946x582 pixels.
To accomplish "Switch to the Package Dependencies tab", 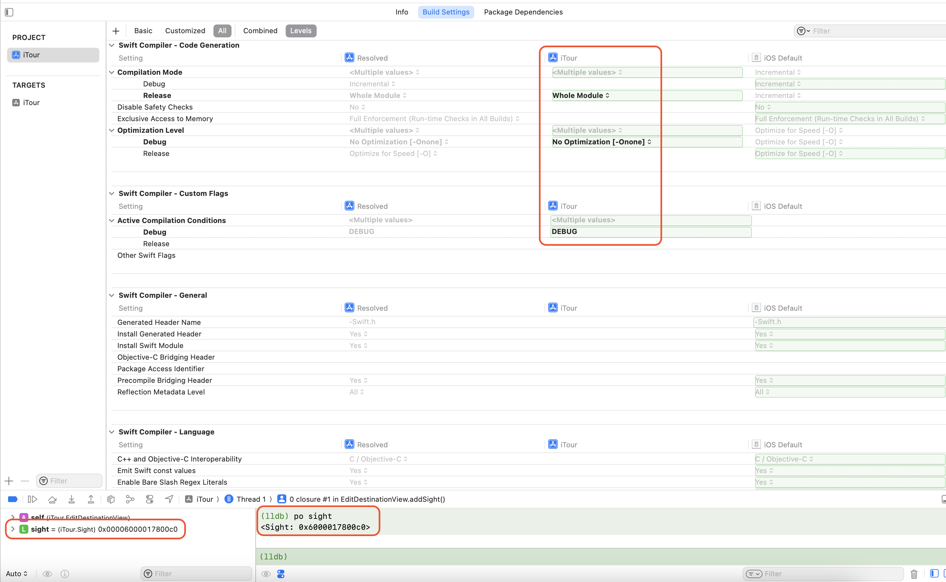I will click(523, 12).
